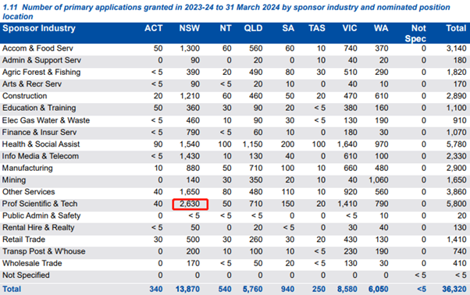Select the 'Health & Social Assist' row label
The width and height of the screenshot is (470, 295).
click(41, 144)
